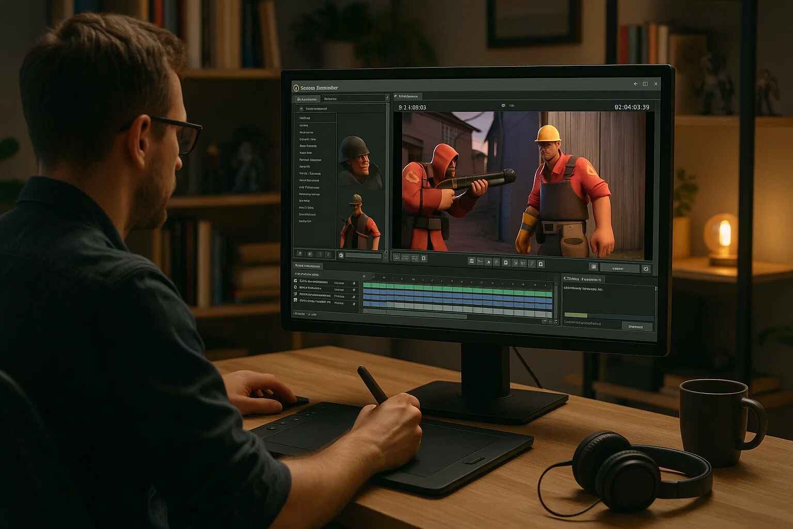The width and height of the screenshot is (793, 529).
Task: Click the back arrow in window title bar
Action: click(636, 84)
